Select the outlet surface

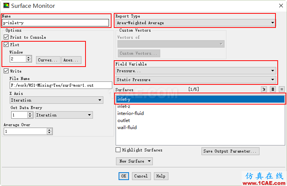200,121
